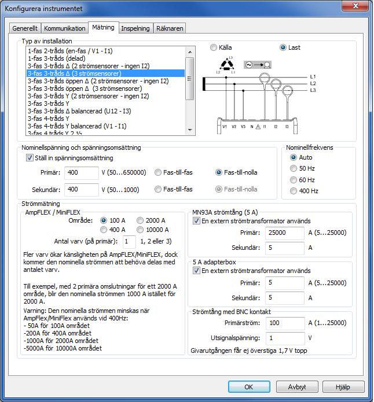The height and width of the screenshot is (402, 374).
Task: Close the Konfigurera instrumentet dialog
Action: tap(355, 6)
